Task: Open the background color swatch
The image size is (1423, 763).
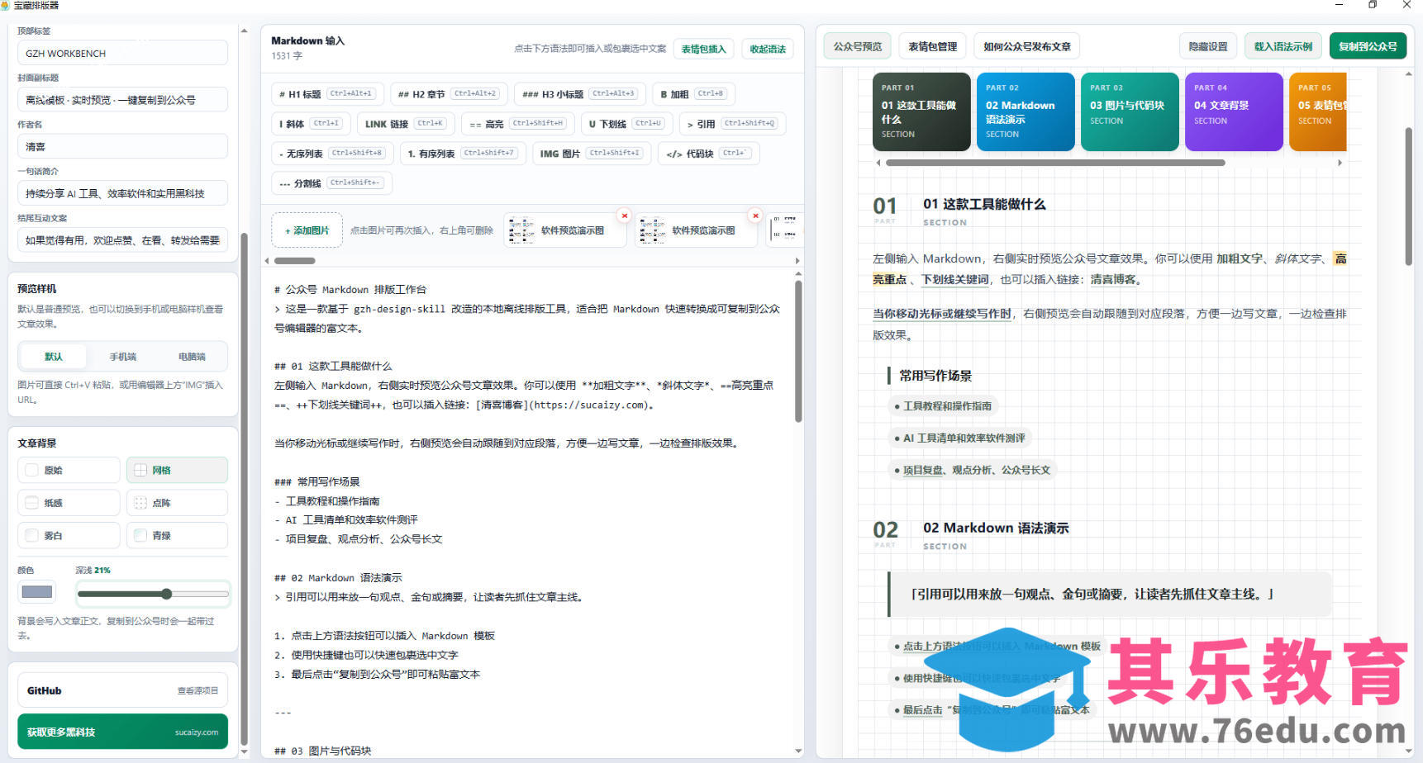Action: click(37, 591)
